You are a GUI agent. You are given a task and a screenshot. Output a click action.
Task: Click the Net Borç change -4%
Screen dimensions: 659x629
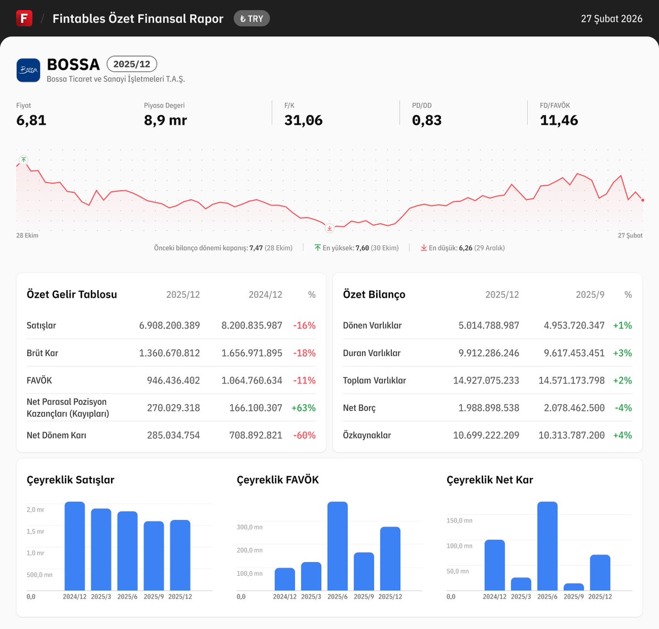point(624,408)
